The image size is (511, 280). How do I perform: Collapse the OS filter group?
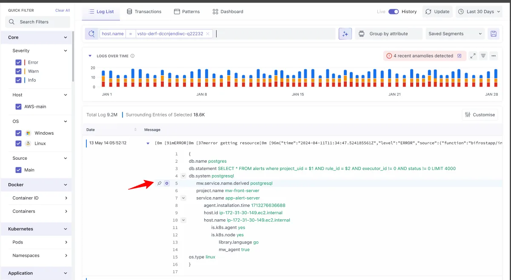[66, 122]
